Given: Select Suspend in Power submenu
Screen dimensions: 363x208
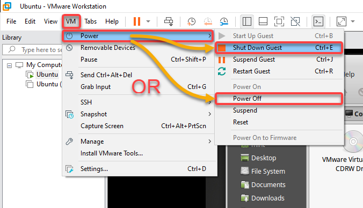Looking at the screenshot, I should [279, 110].
